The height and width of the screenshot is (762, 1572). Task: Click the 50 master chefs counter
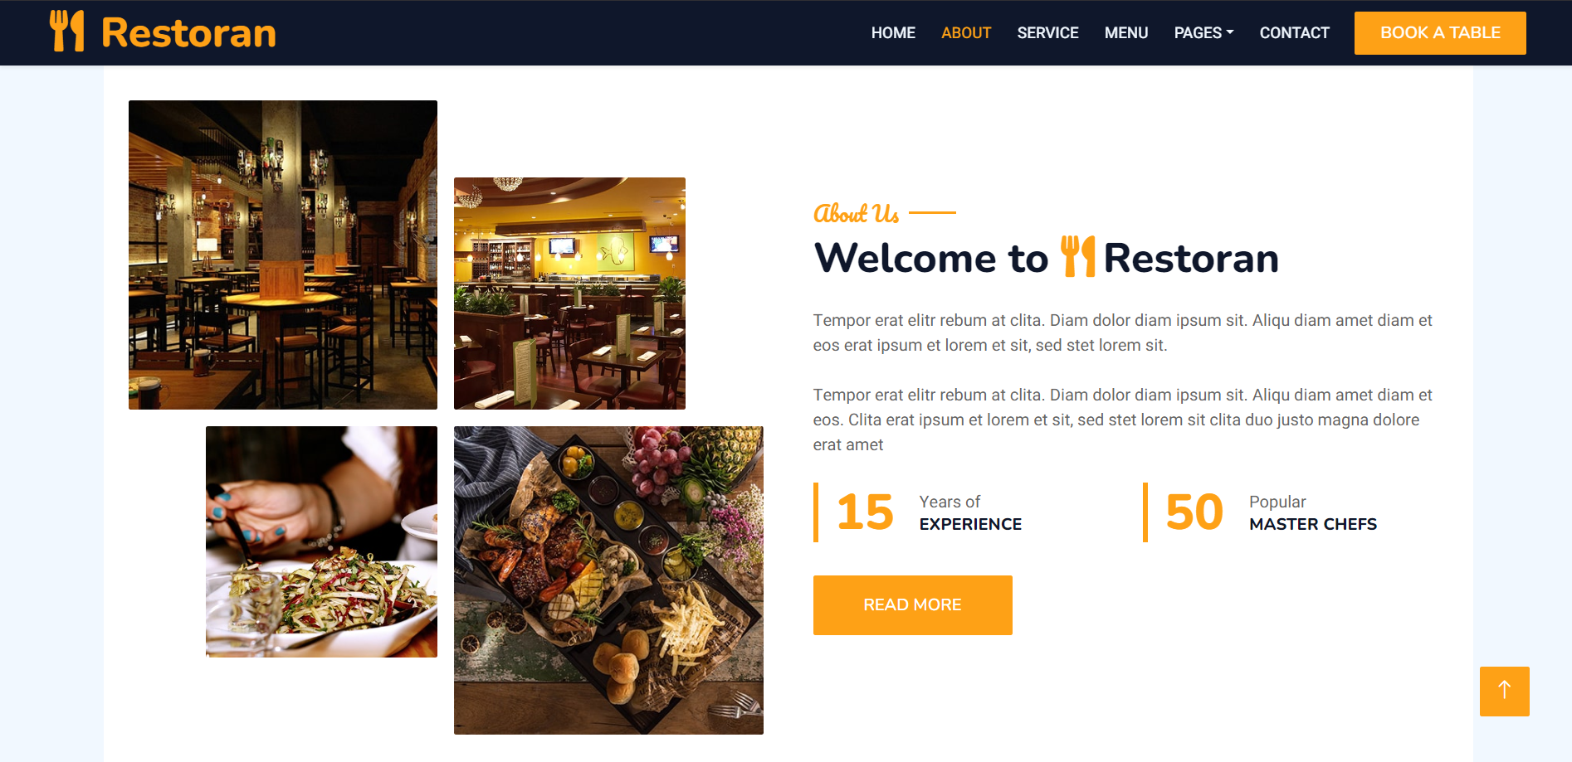pyautogui.click(x=1260, y=512)
